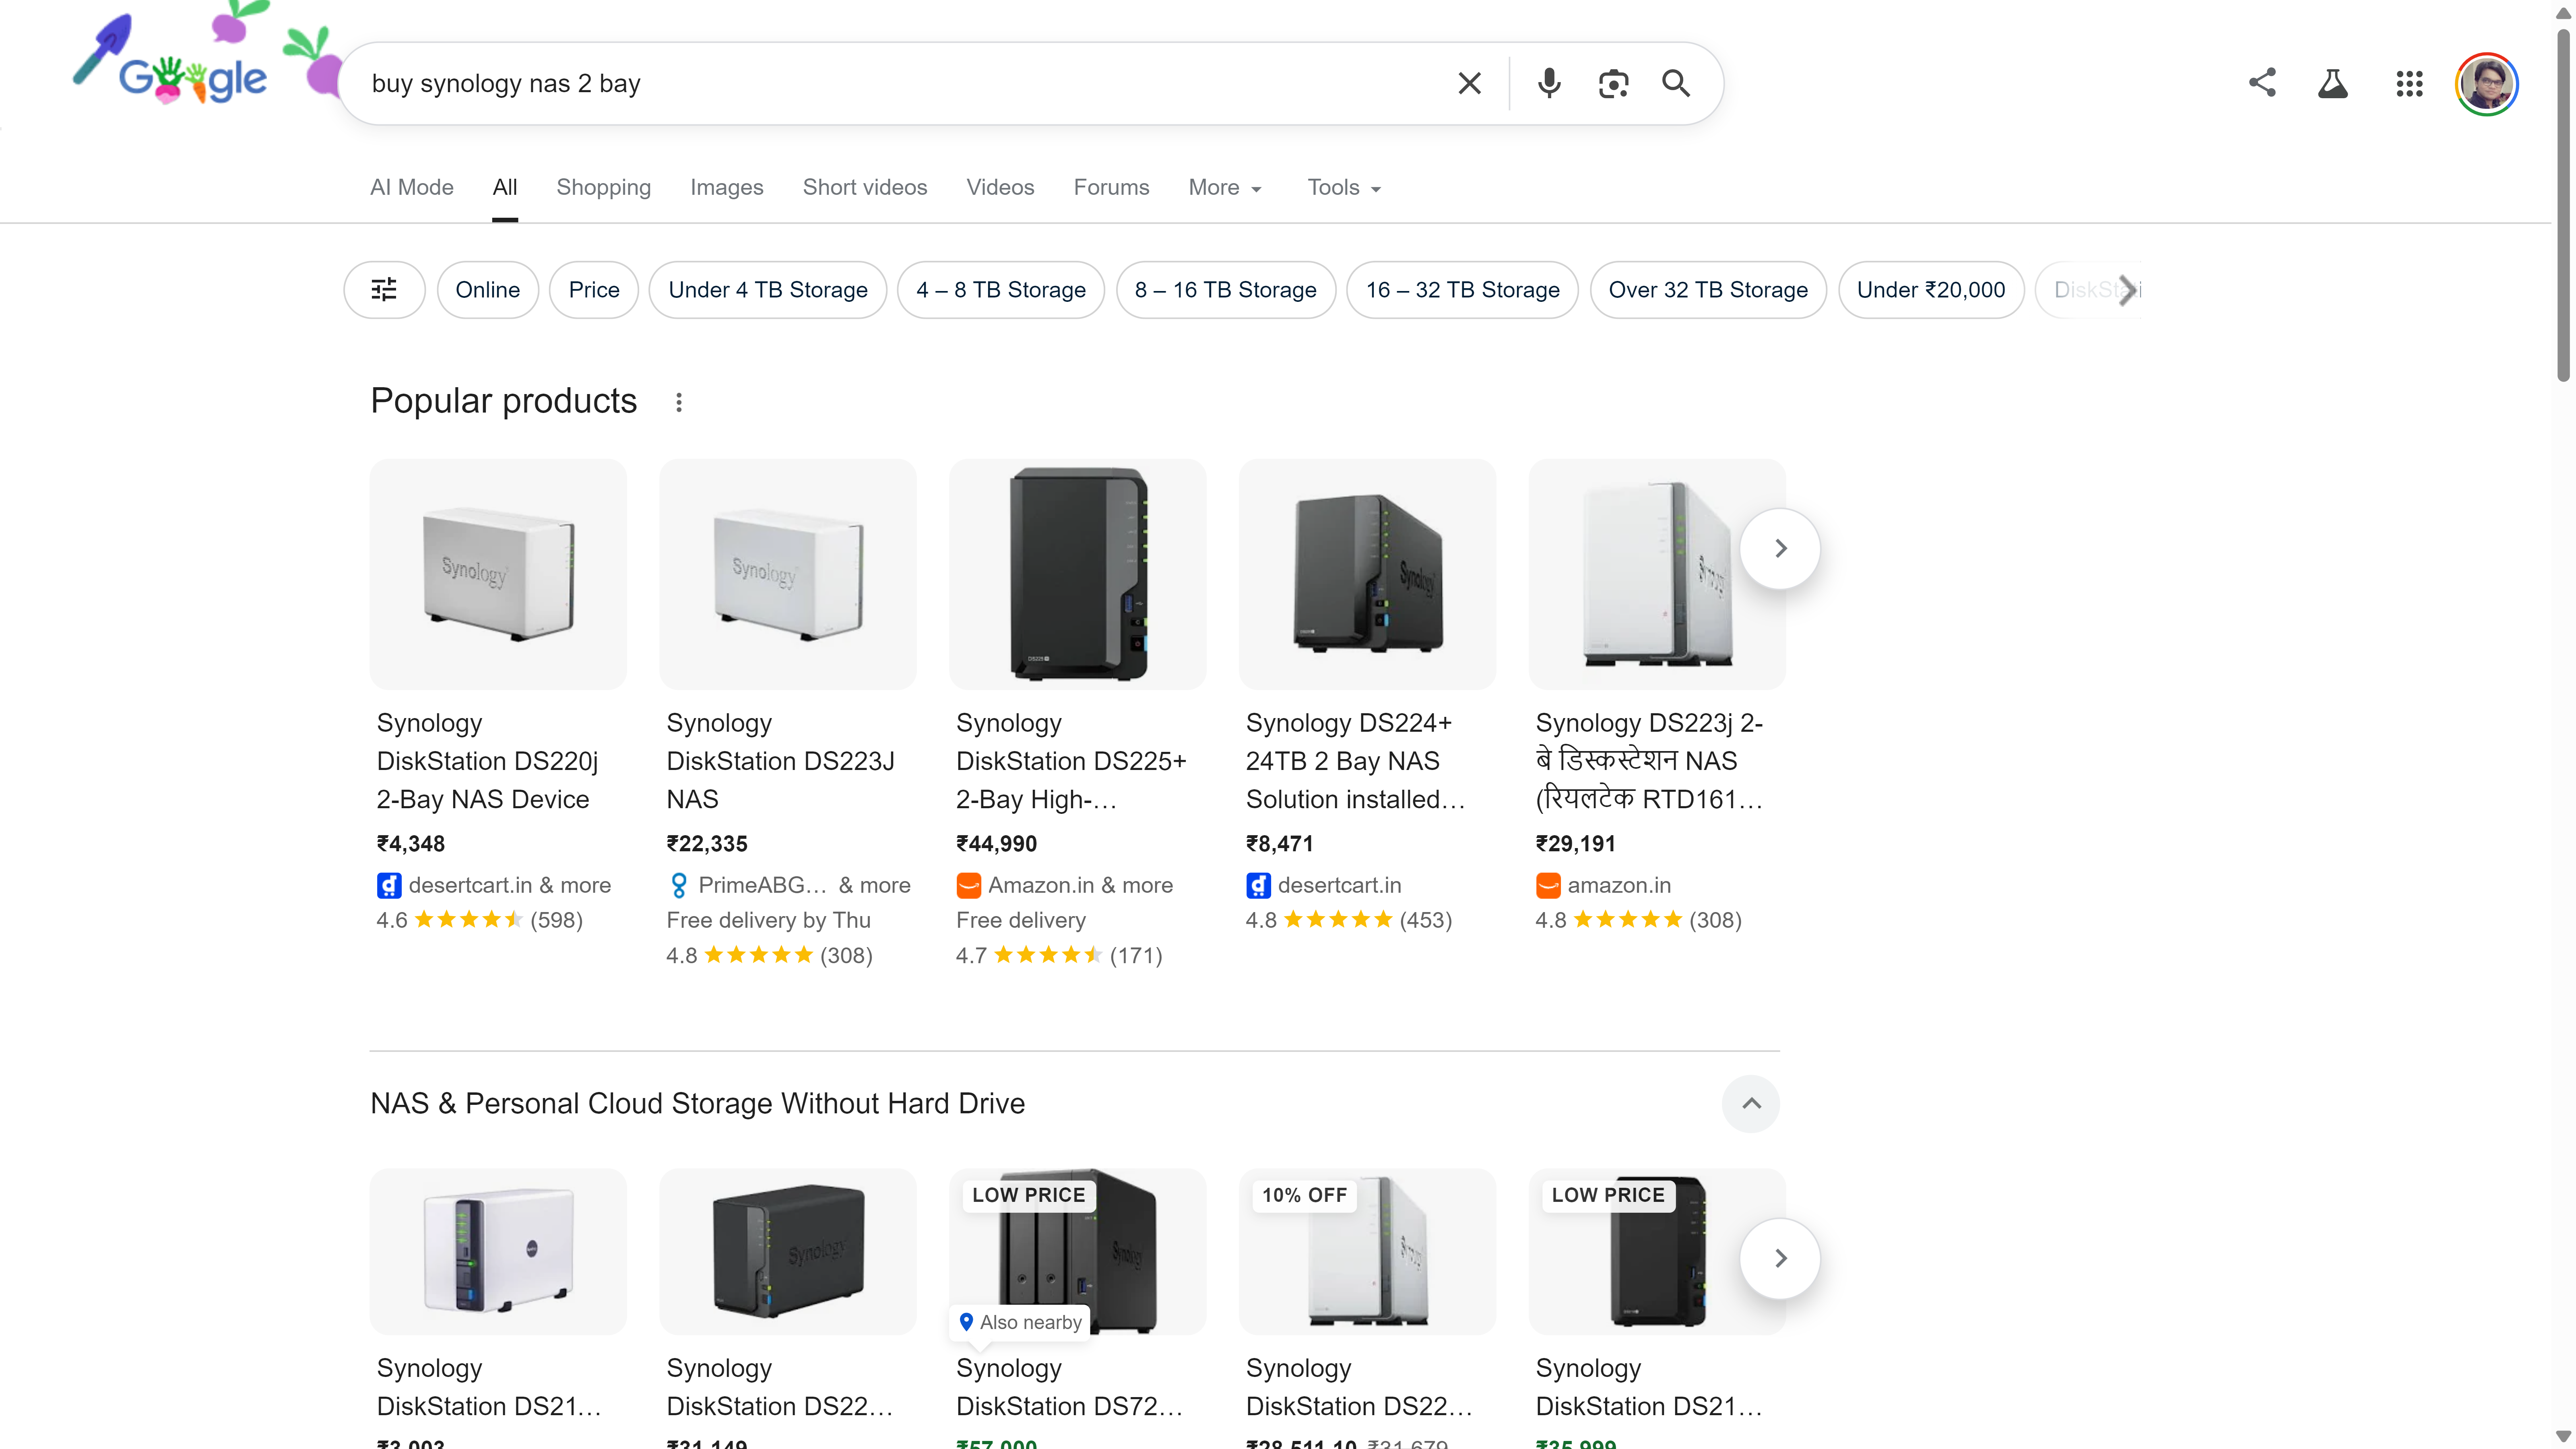Image resolution: width=2576 pixels, height=1449 pixels.
Task: Toggle 8 – 16 TB Storage filter
Action: pyautogui.click(x=1226, y=290)
